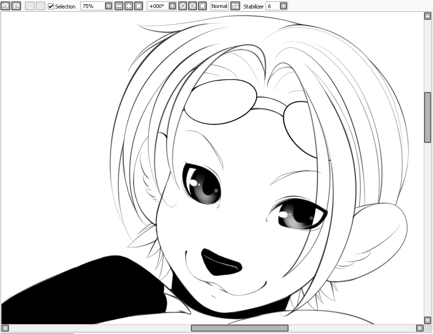The height and width of the screenshot is (334, 433).
Task: Click the vertical scrollbar up arrow
Action: point(427,16)
